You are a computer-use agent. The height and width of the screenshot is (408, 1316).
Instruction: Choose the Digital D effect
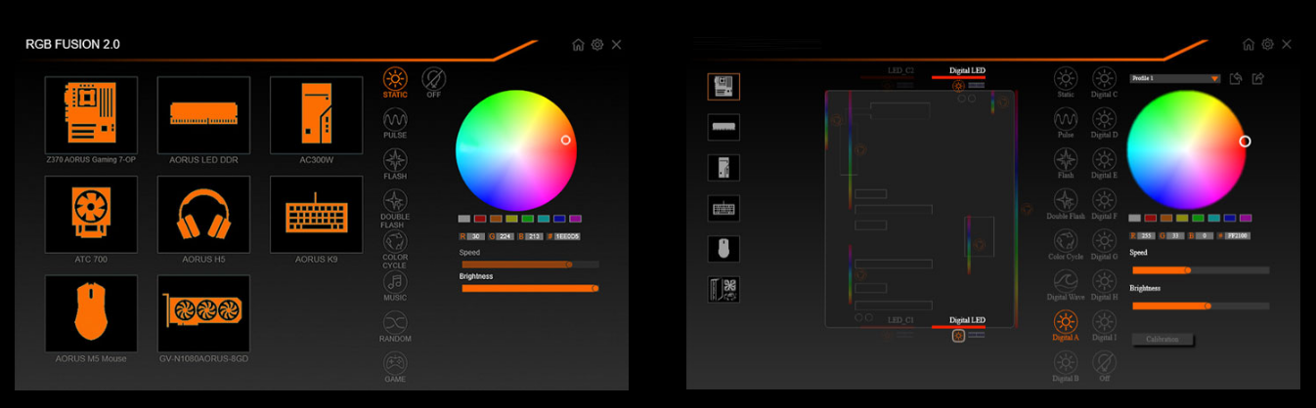point(1104,123)
